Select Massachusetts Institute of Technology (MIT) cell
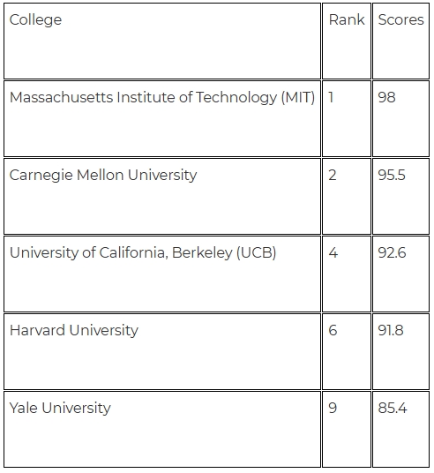This screenshot has width=434, height=473. (162, 118)
